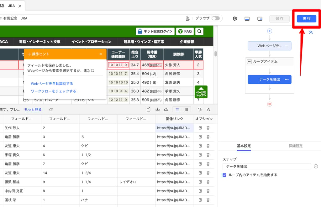Screen dimensions: 321x207
Task: Open settings gear icon in top toolbar
Action: click(x=235, y=18)
